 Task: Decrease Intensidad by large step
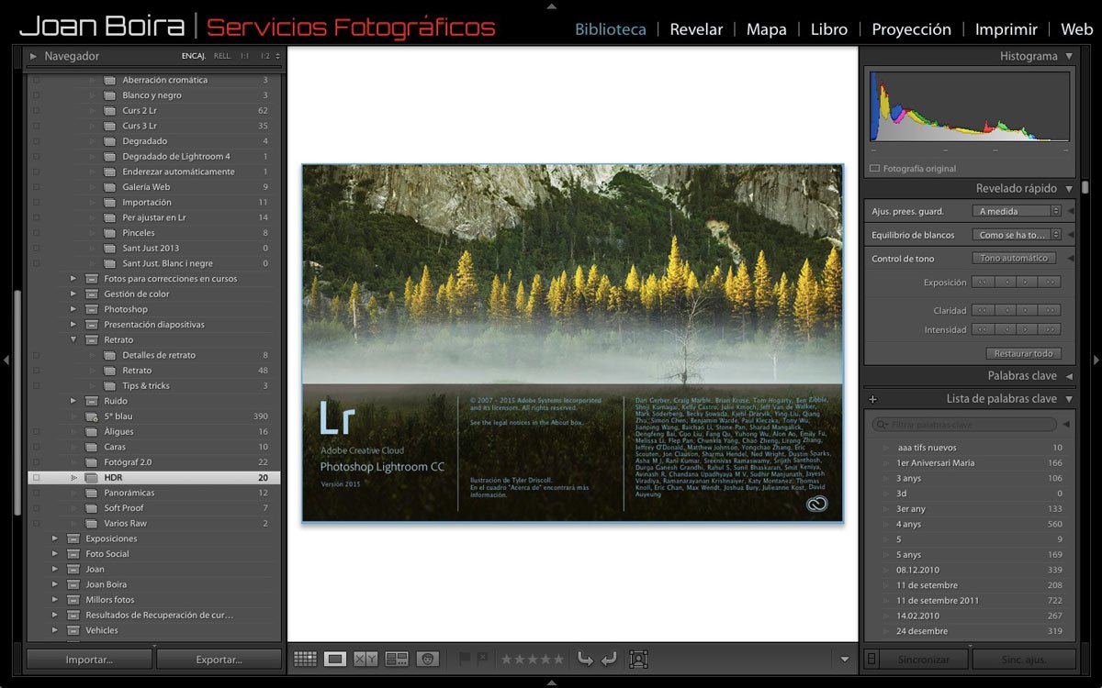click(983, 329)
